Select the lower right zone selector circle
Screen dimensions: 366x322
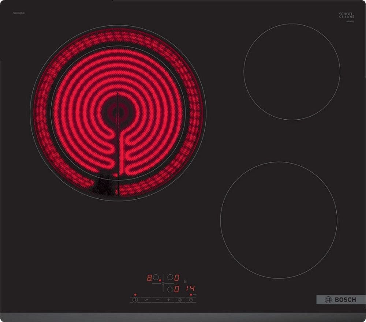pyautogui.click(x=171, y=289)
